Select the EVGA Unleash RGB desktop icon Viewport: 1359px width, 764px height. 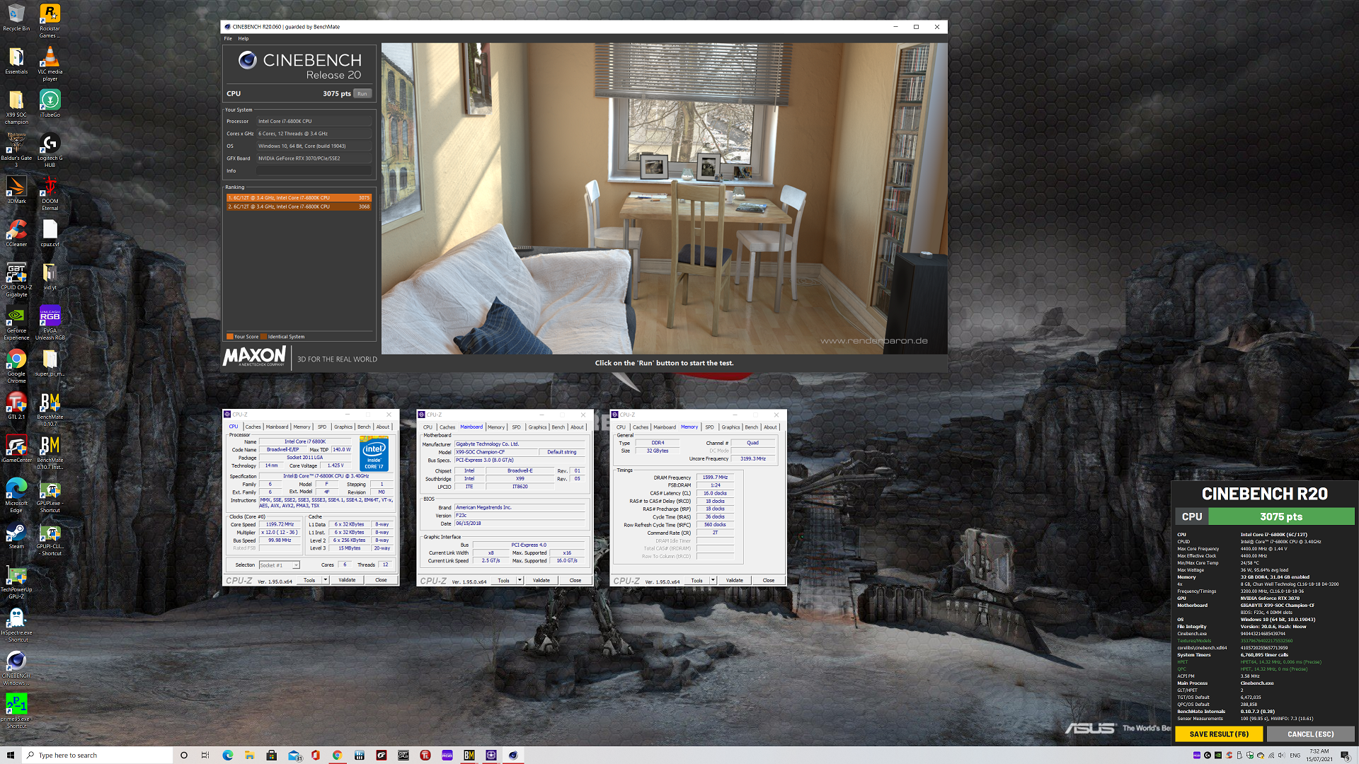[x=50, y=323]
